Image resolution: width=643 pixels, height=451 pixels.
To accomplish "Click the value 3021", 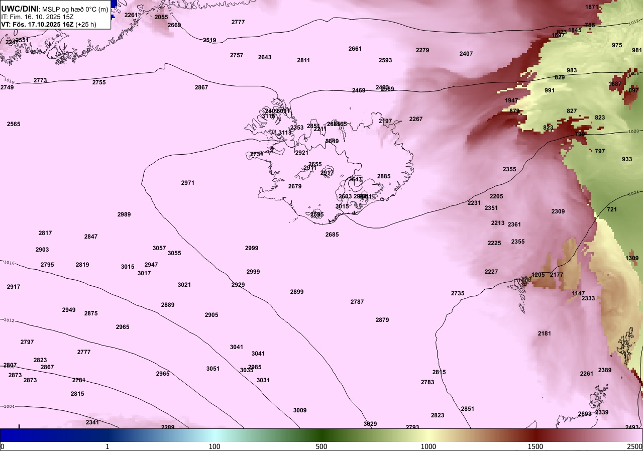I will coord(184,285).
